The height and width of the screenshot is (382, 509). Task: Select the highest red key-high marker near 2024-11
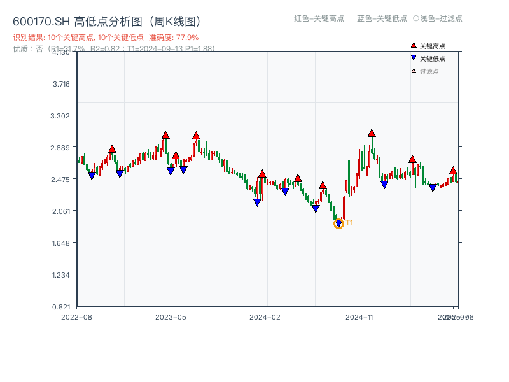pyautogui.click(x=372, y=133)
